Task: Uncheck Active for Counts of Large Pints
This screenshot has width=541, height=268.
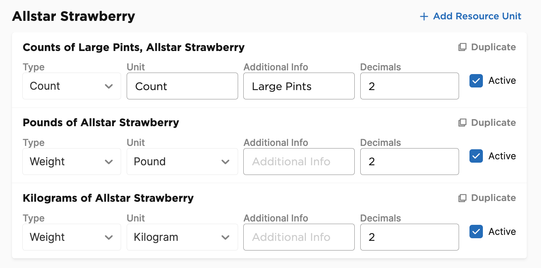Action: [476, 81]
